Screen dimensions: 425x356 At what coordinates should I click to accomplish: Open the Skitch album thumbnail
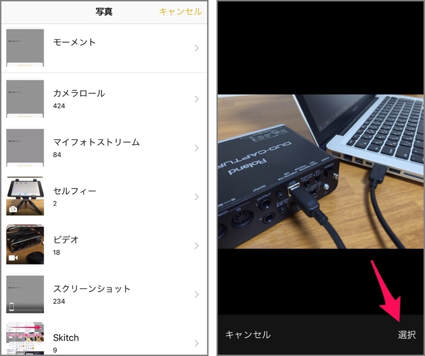pos(25,339)
